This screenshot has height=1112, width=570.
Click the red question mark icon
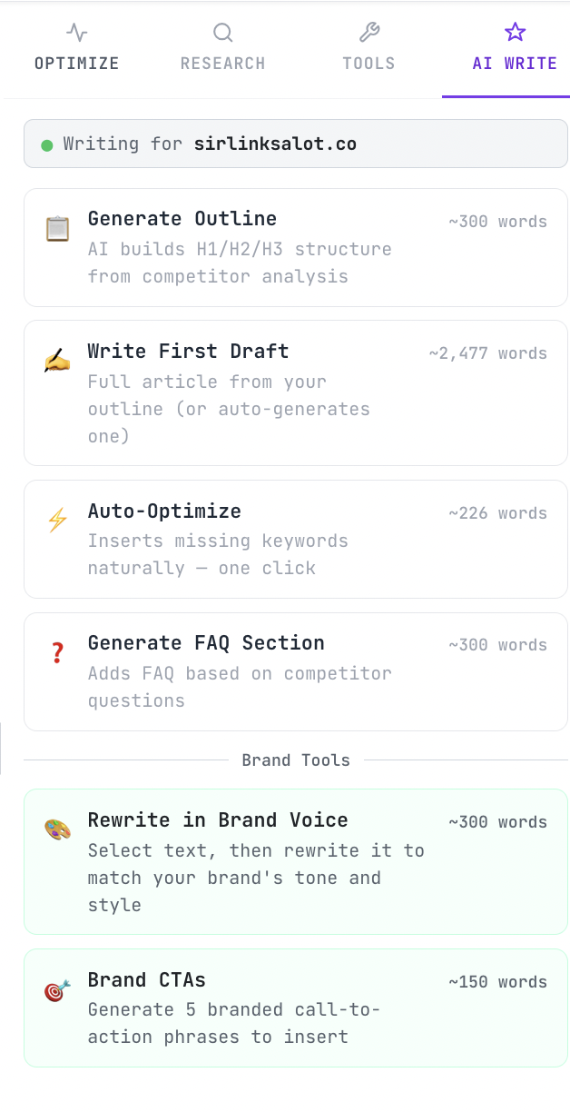coord(57,652)
